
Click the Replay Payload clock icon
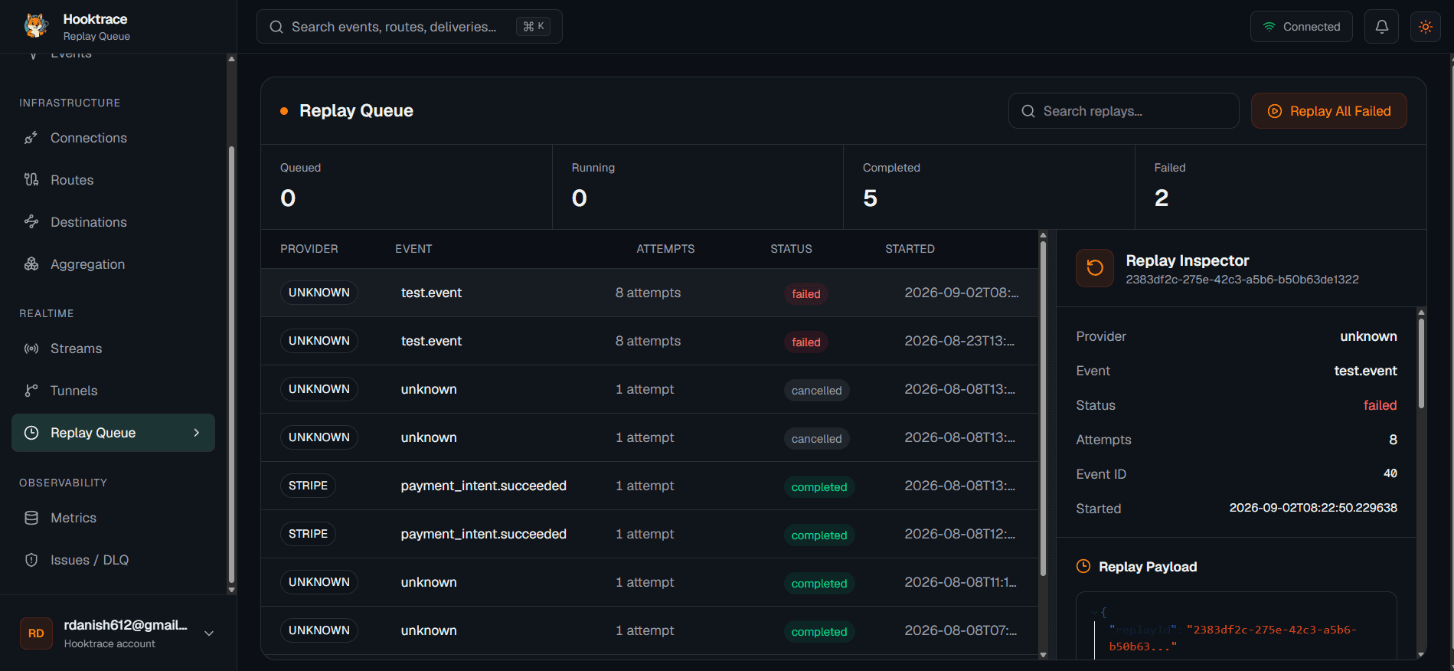pyautogui.click(x=1083, y=566)
